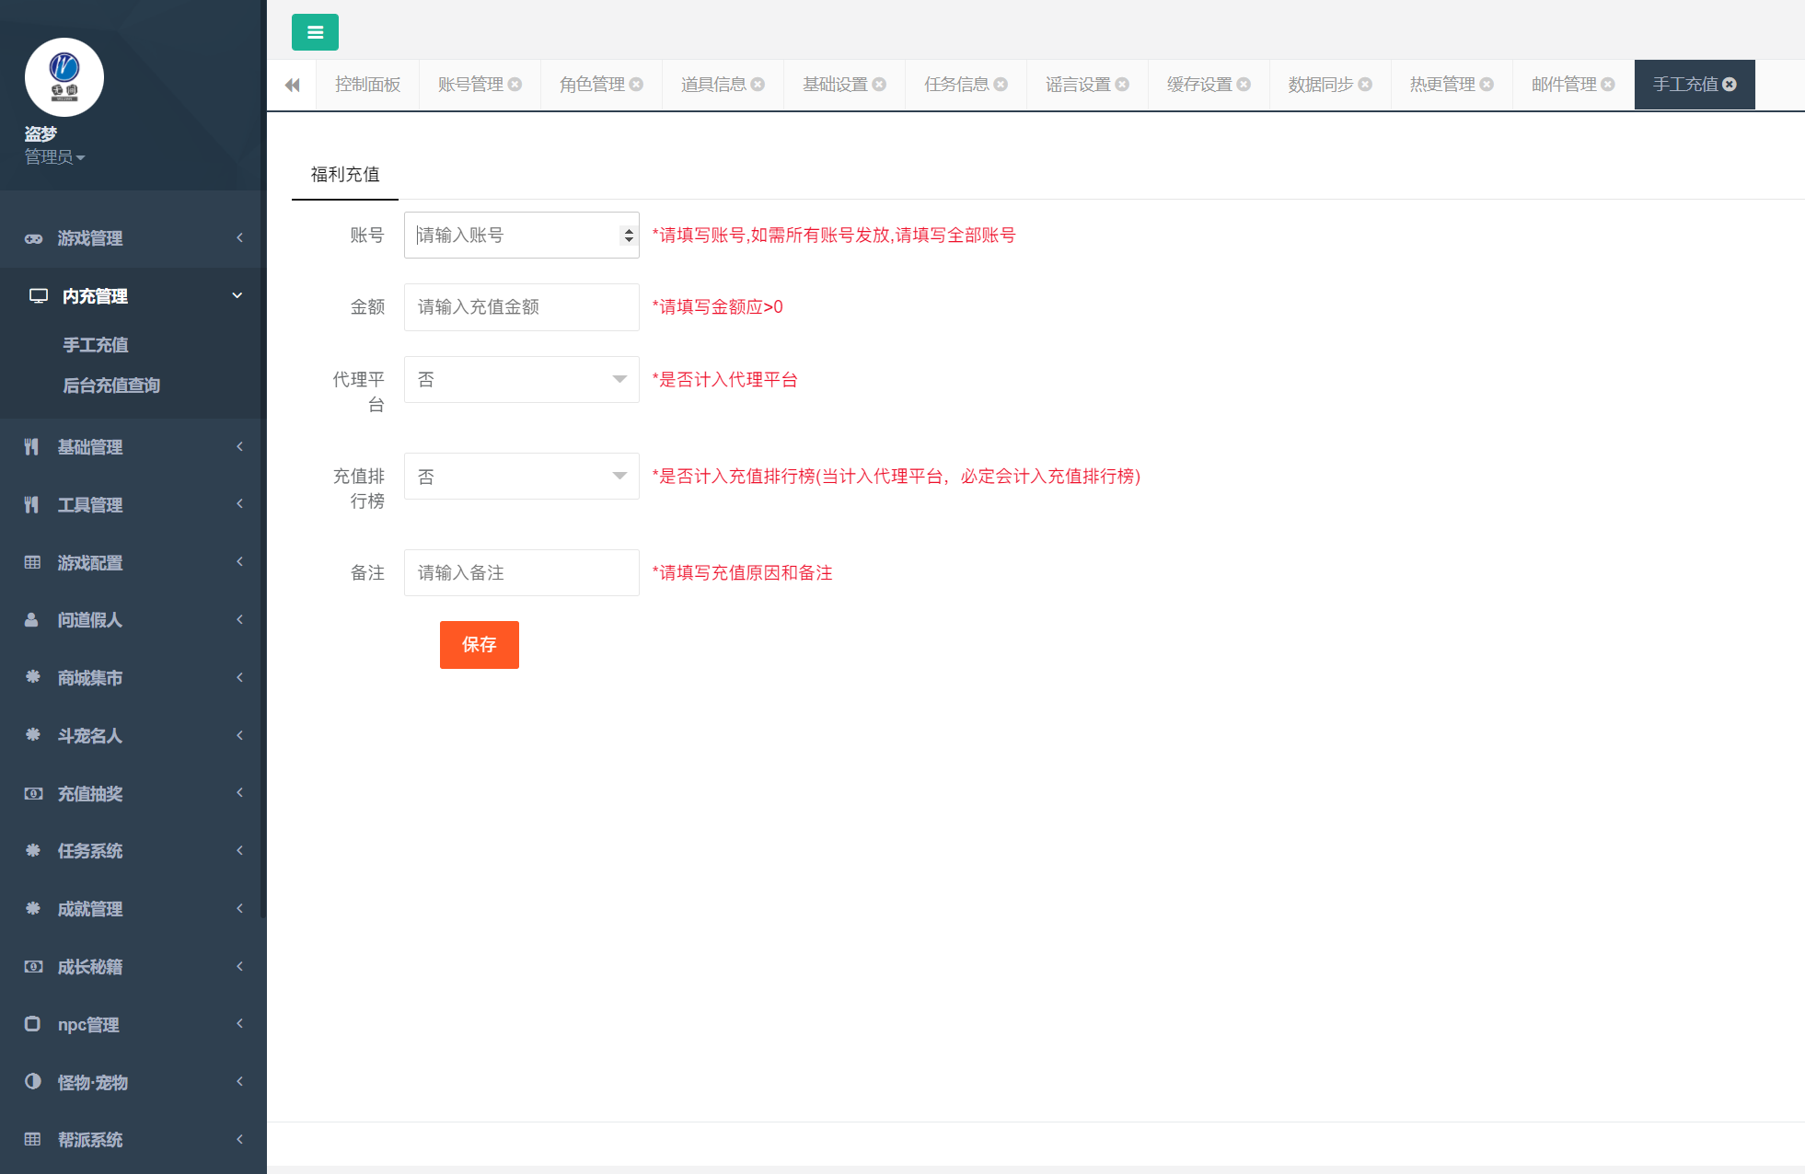Viewport: 1805px width, 1174px height.
Task: Close the 道具信息 tab using its x icon
Action: point(758,85)
